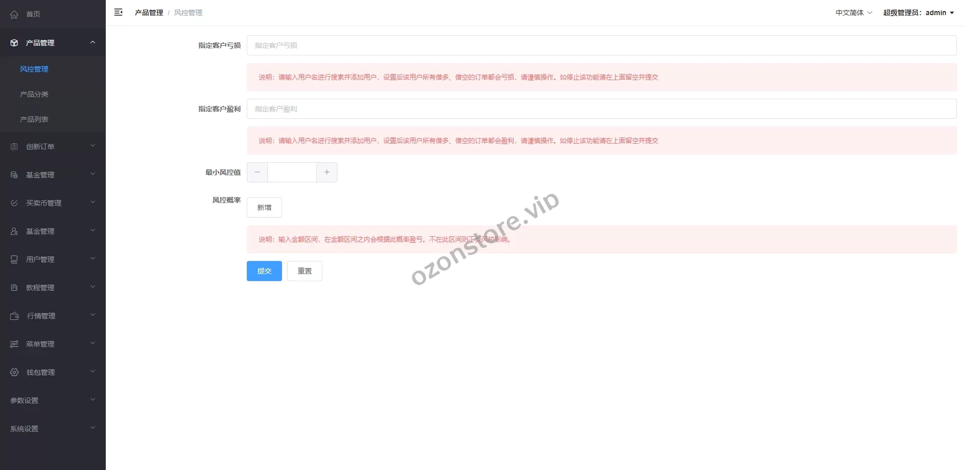Increase minimum risk value with plus button
965x470 pixels.
click(327, 172)
